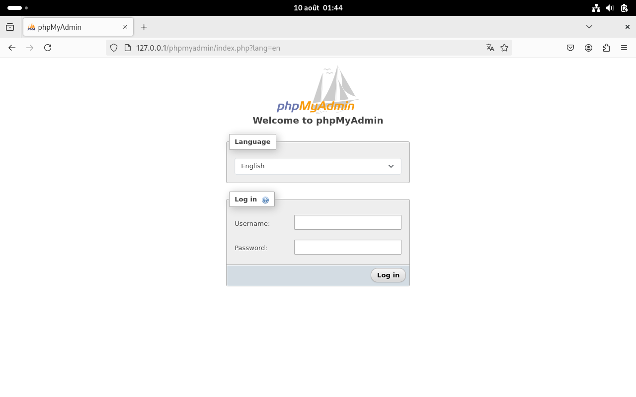Go forward with the browser forward arrow

[30, 48]
